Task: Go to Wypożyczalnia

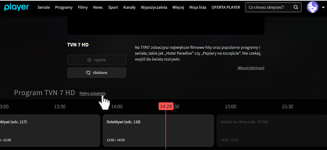Action: tap(154, 7)
